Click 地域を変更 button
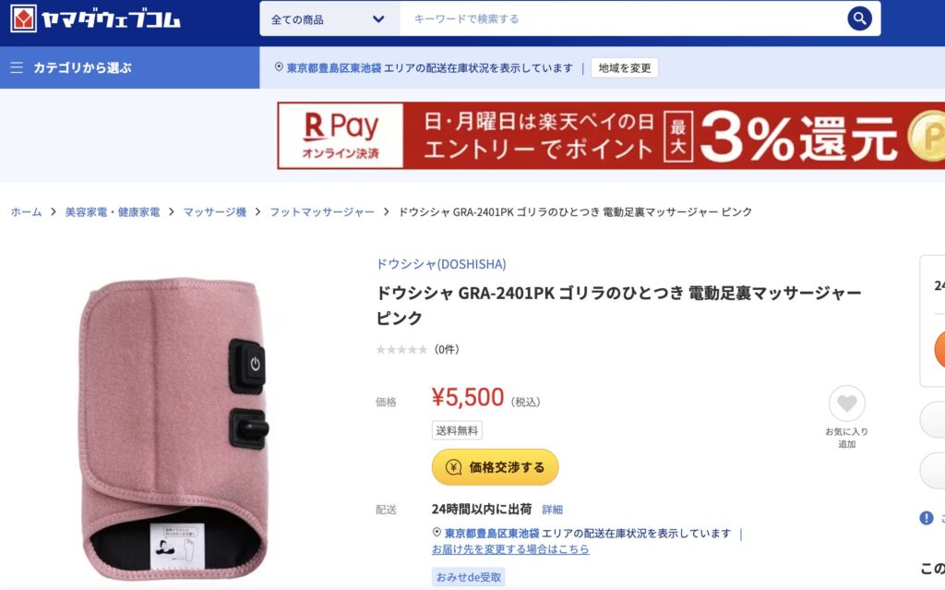Image resolution: width=945 pixels, height=590 pixels. point(625,67)
